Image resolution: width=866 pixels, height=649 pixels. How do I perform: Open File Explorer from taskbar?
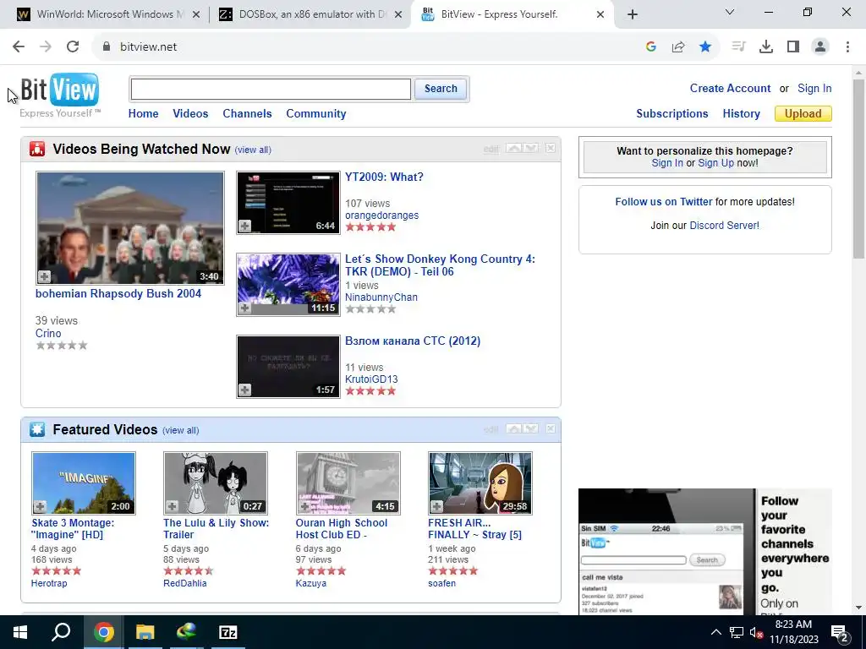145,632
